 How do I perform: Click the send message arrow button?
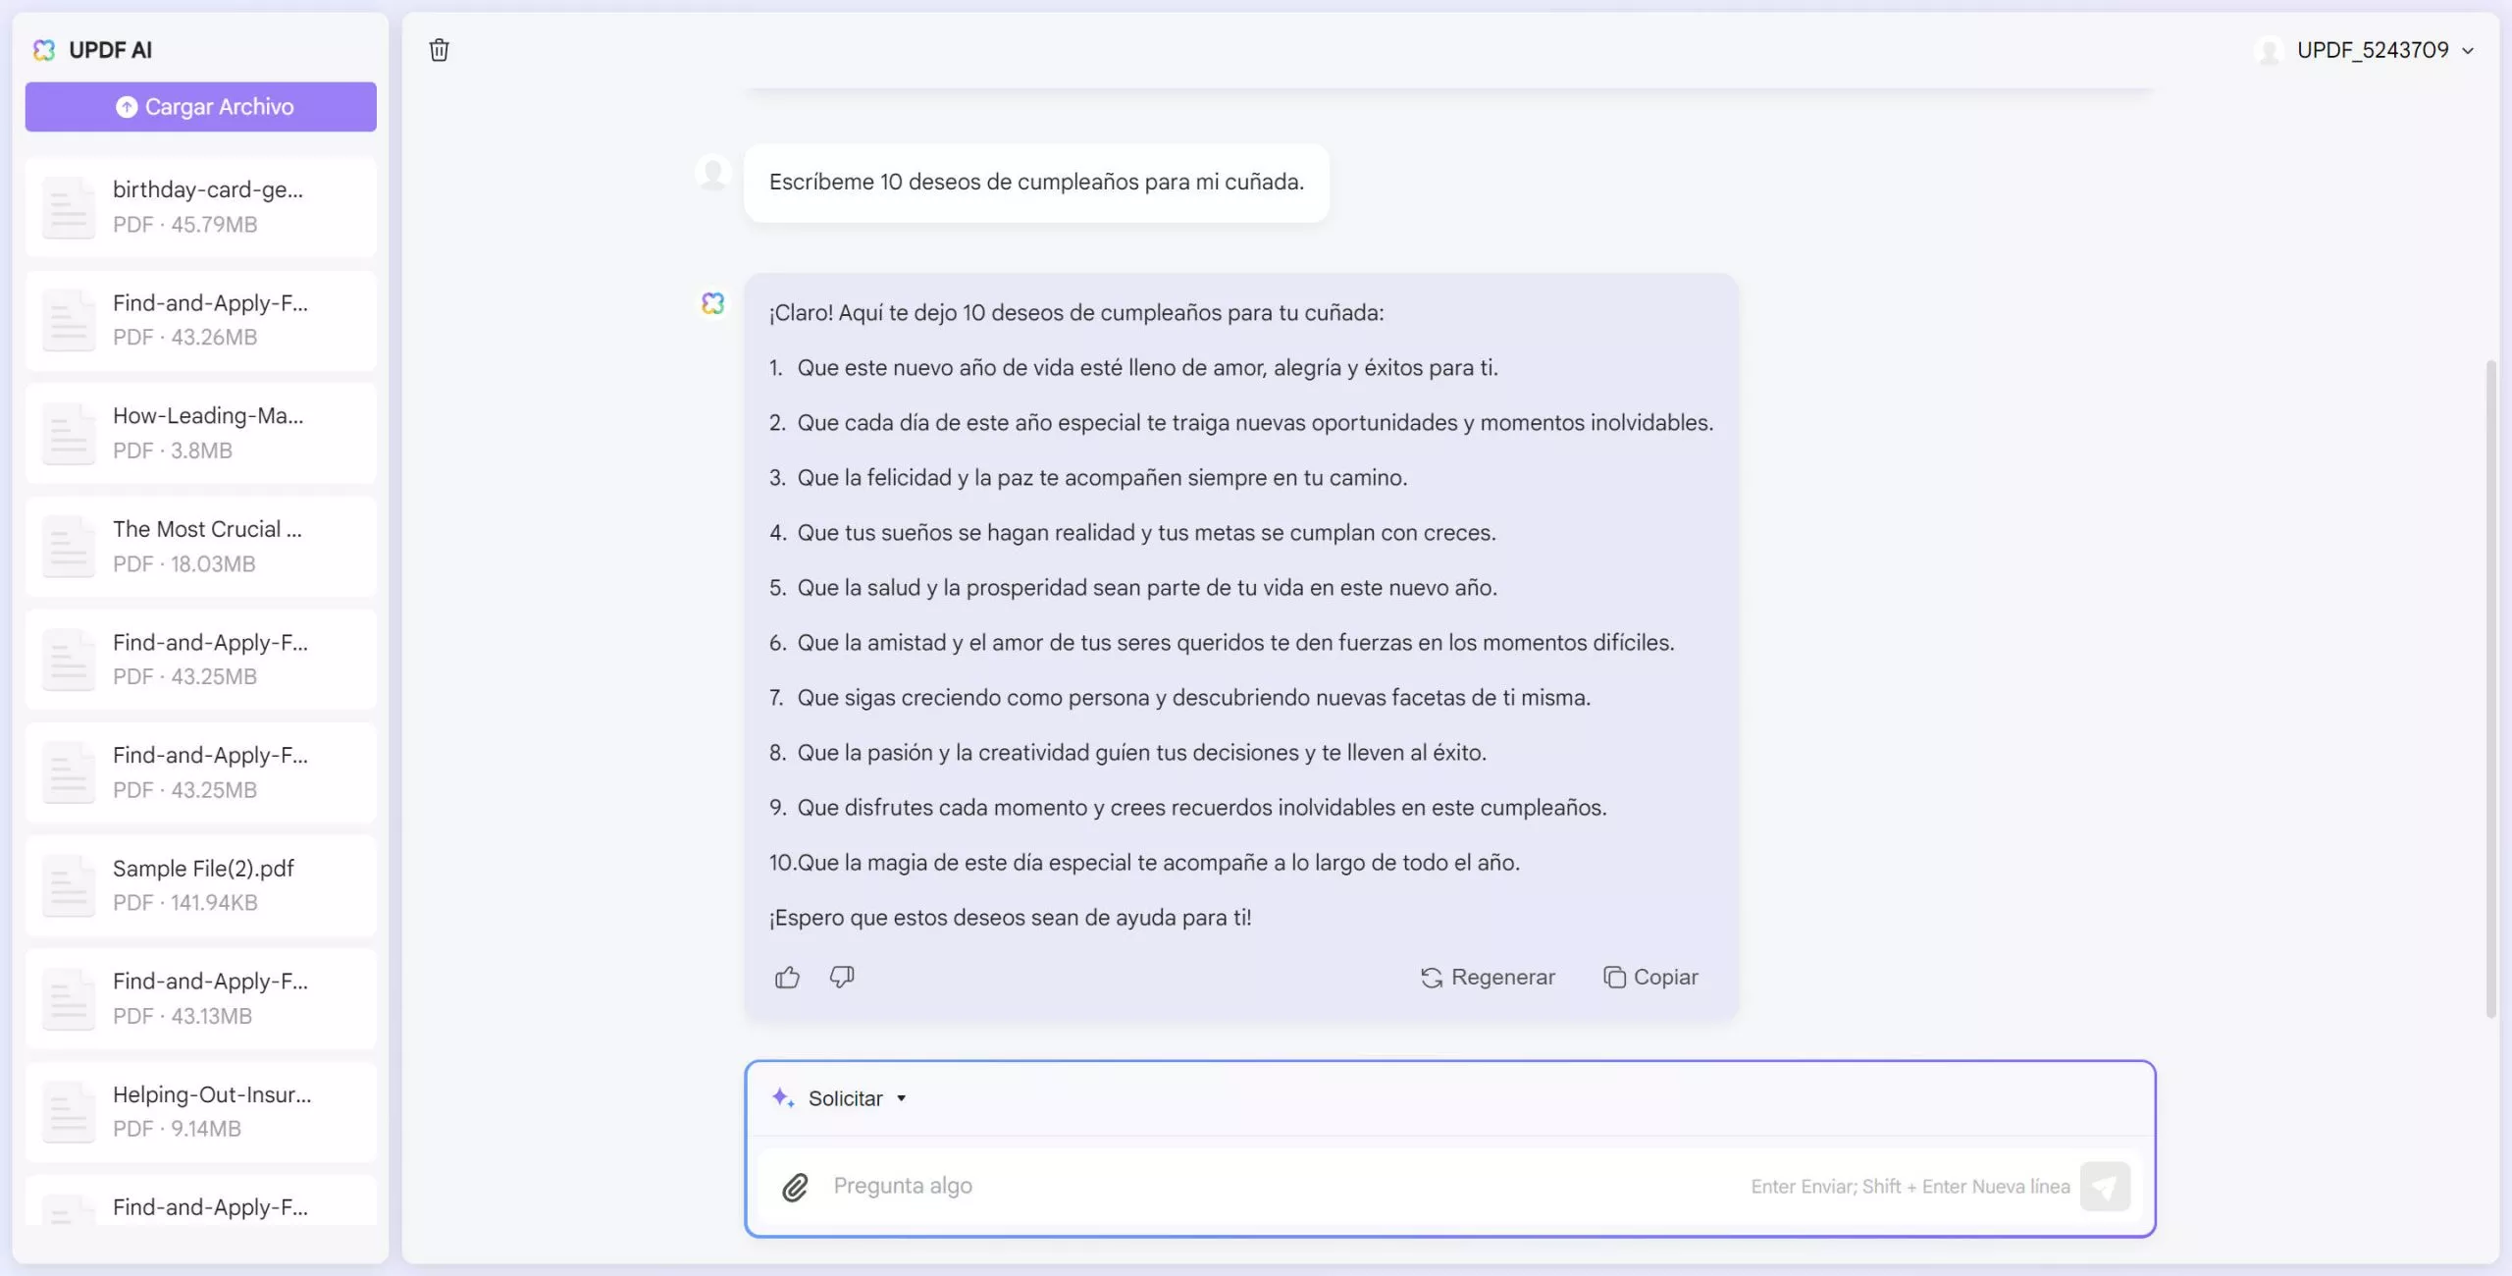2105,1187
